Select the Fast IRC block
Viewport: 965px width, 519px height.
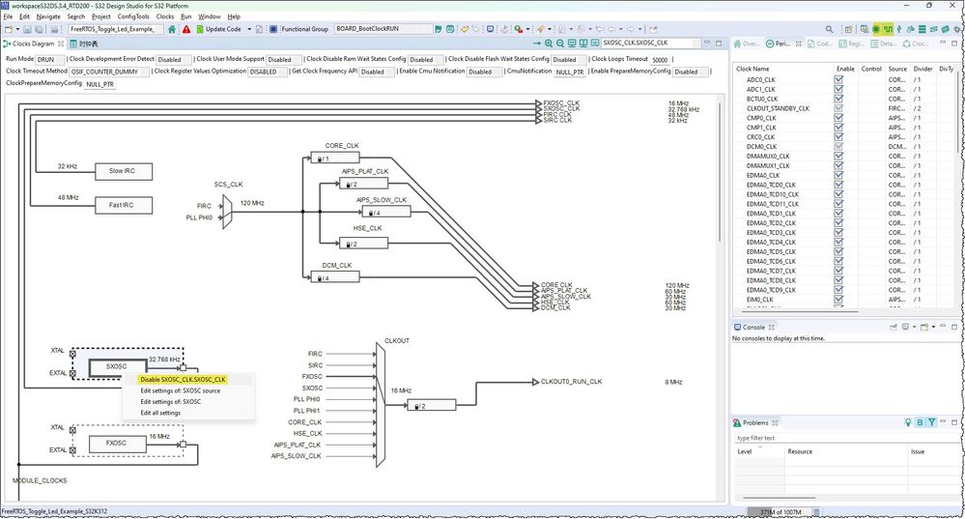123,205
